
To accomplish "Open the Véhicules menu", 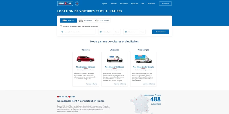I will [x=114, y=4].
